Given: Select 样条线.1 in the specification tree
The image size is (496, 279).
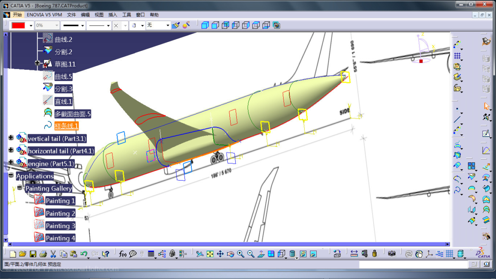Looking at the screenshot, I should point(66,126).
